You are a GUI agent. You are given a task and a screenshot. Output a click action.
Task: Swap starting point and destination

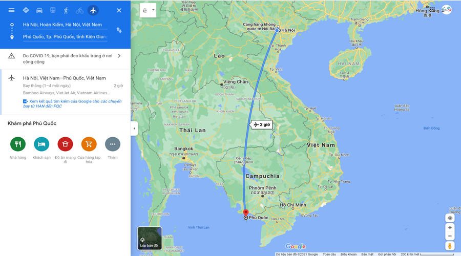point(119,30)
